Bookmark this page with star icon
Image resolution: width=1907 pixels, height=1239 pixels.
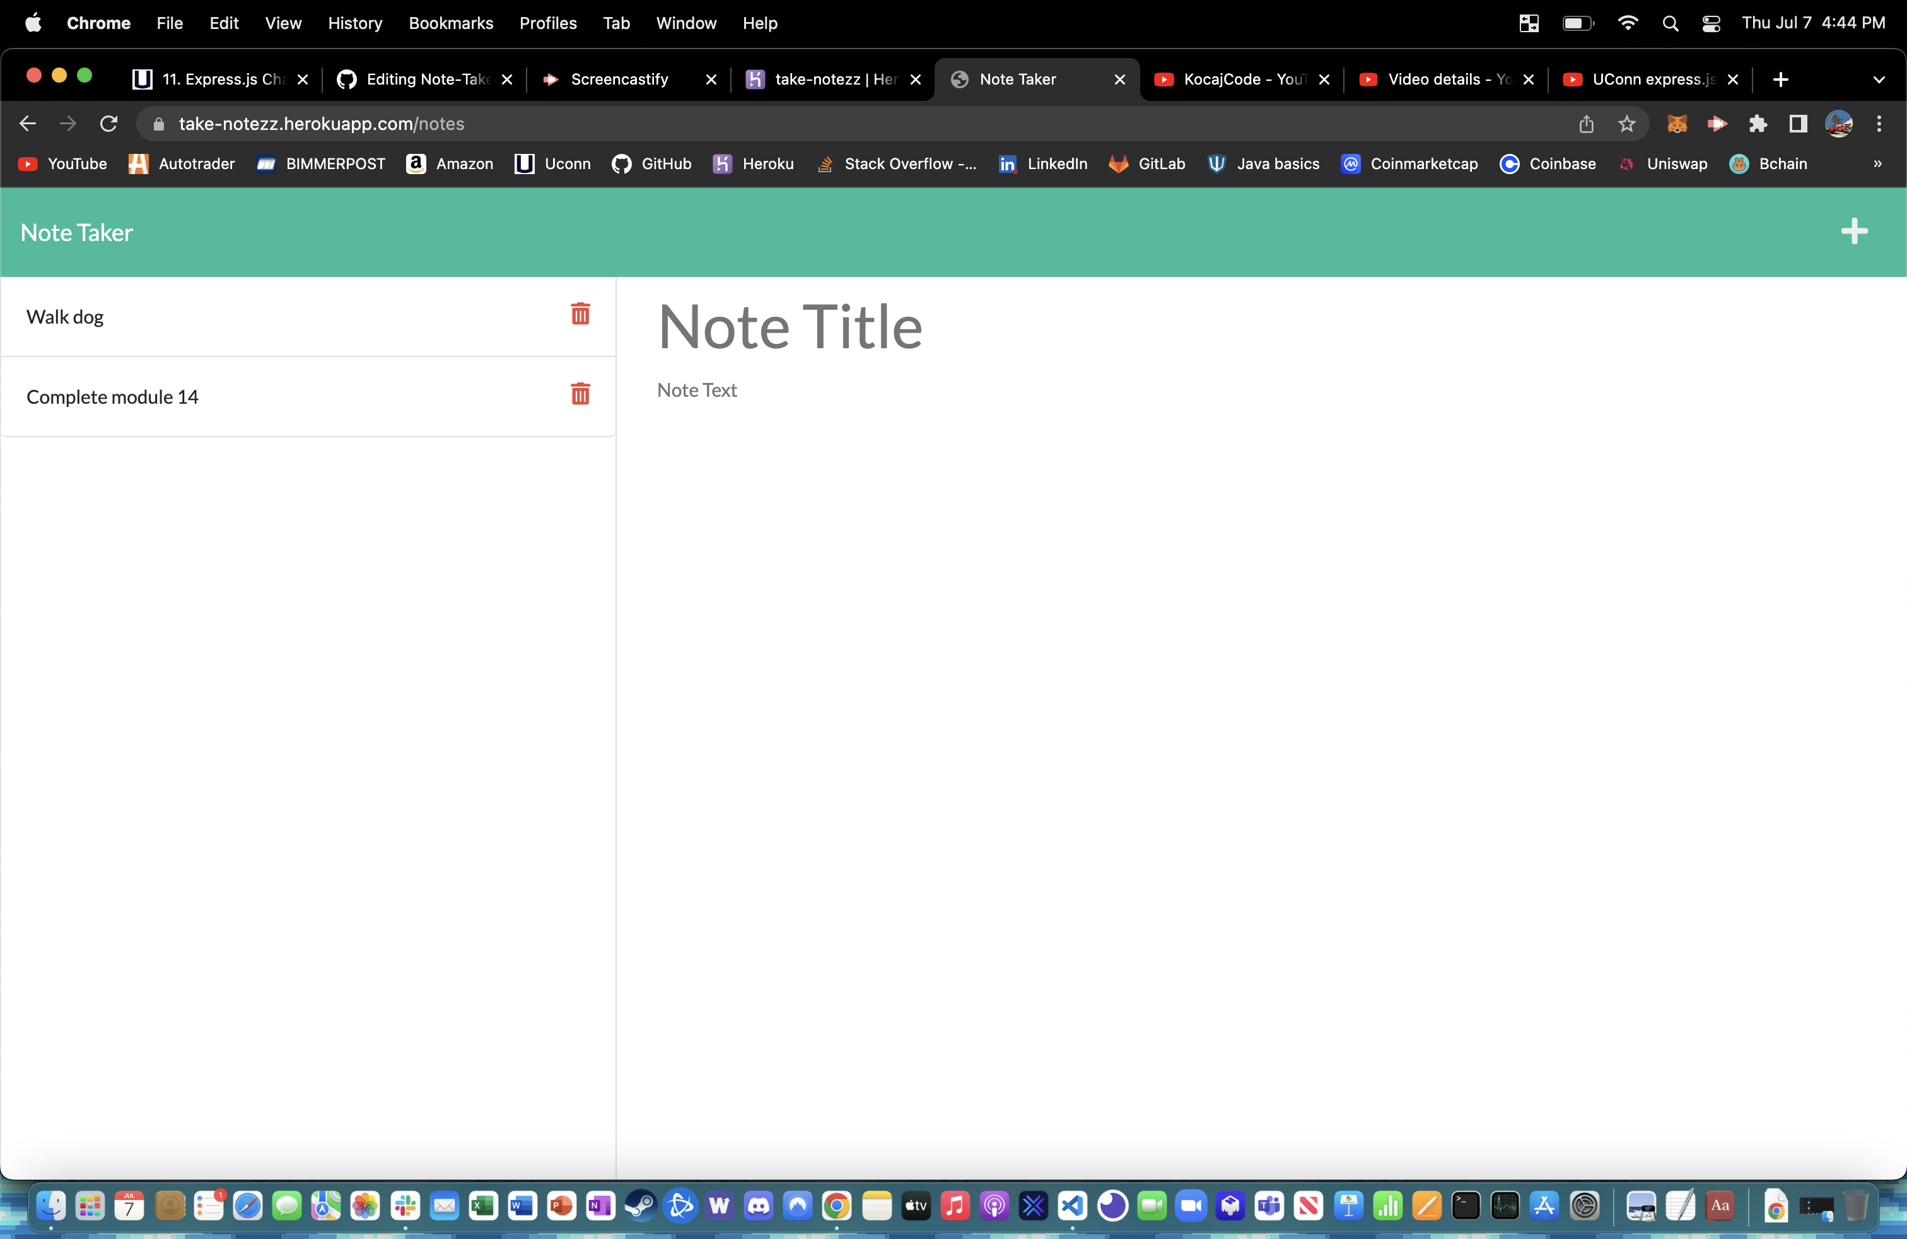[1626, 124]
